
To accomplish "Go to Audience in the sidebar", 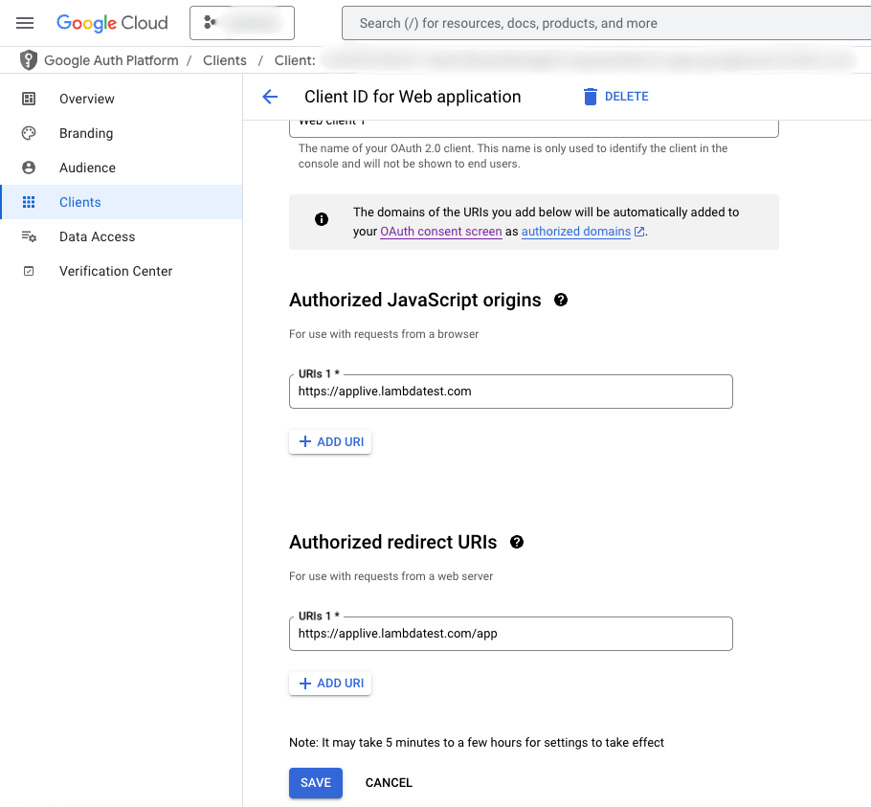I will pyautogui.click(x=87, y=168).
